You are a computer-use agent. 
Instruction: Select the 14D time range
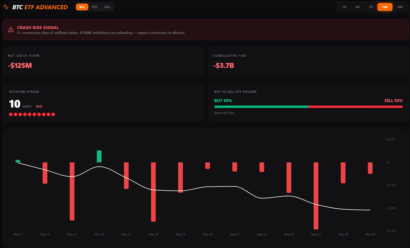[x=385, y=7]
